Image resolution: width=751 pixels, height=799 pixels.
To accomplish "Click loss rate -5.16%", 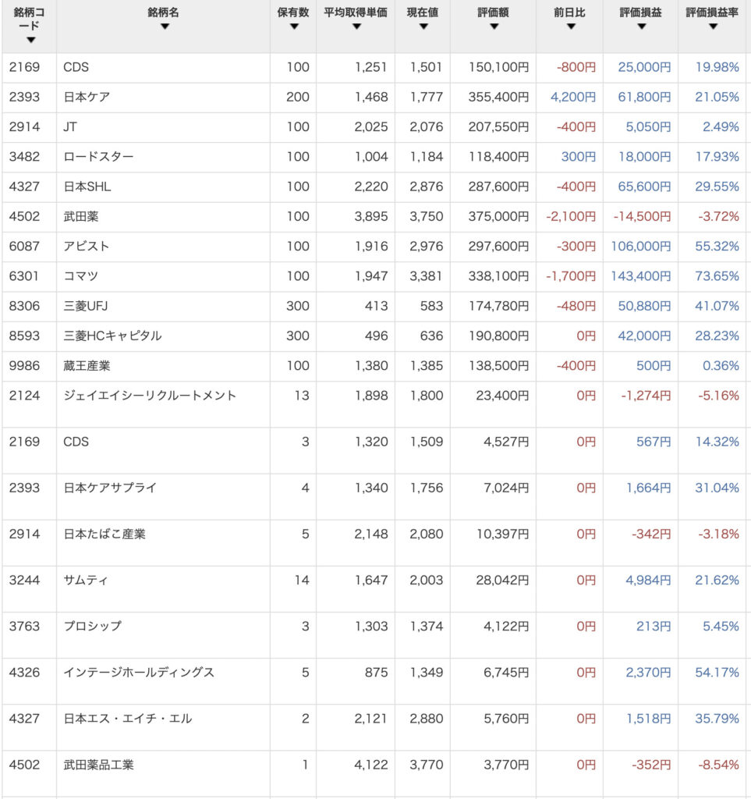I will point(718,396).
